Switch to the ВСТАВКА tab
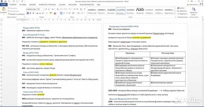204x107 pixels. [x=23, y=5]
